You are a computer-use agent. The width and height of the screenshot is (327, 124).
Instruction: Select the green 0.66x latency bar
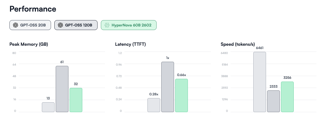(182, 95)
